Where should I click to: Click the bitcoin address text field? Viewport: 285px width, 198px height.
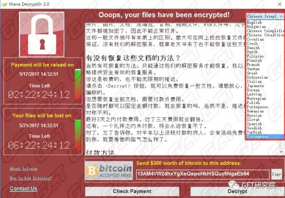203,174
